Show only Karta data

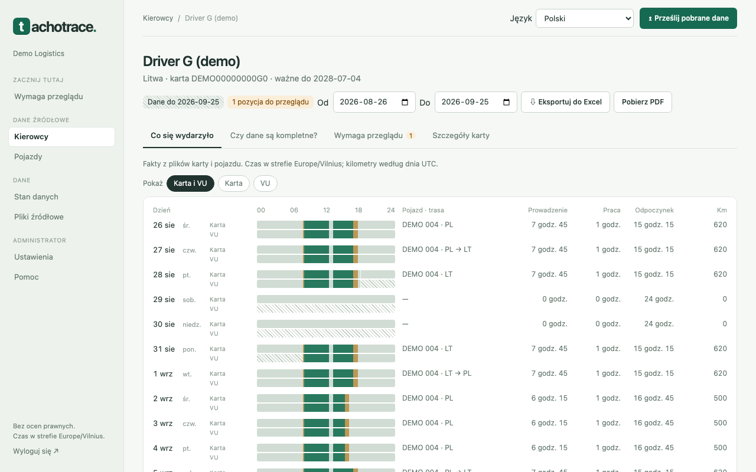[234, 183]
